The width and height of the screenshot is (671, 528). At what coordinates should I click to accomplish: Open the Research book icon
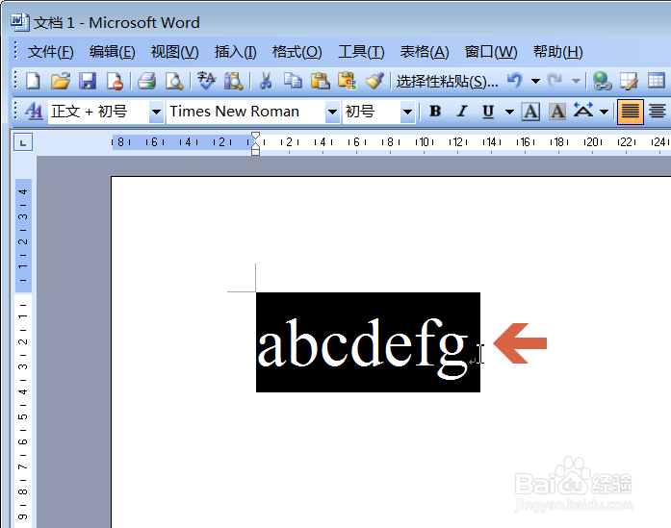click(x=234, y=81)
